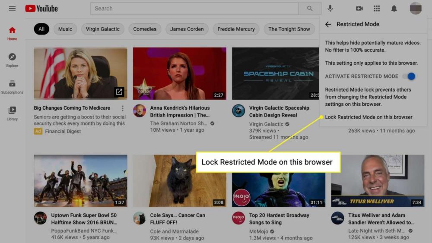Play the Uptown Funk halftime thumbnail

tap(80, 181)
